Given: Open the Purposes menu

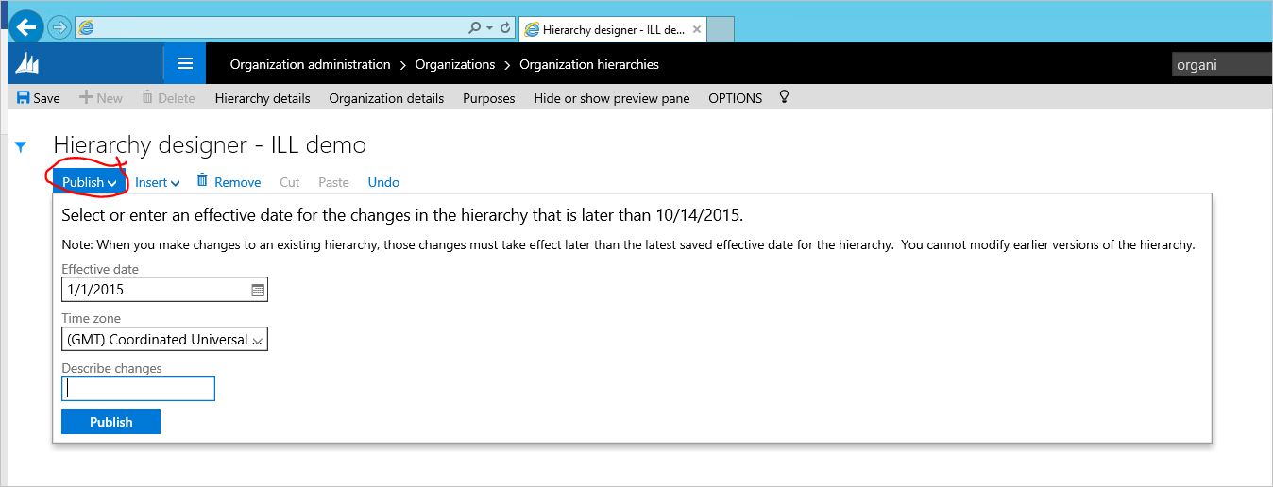Looking at the screenshot, I should click(x=489, y=98).
